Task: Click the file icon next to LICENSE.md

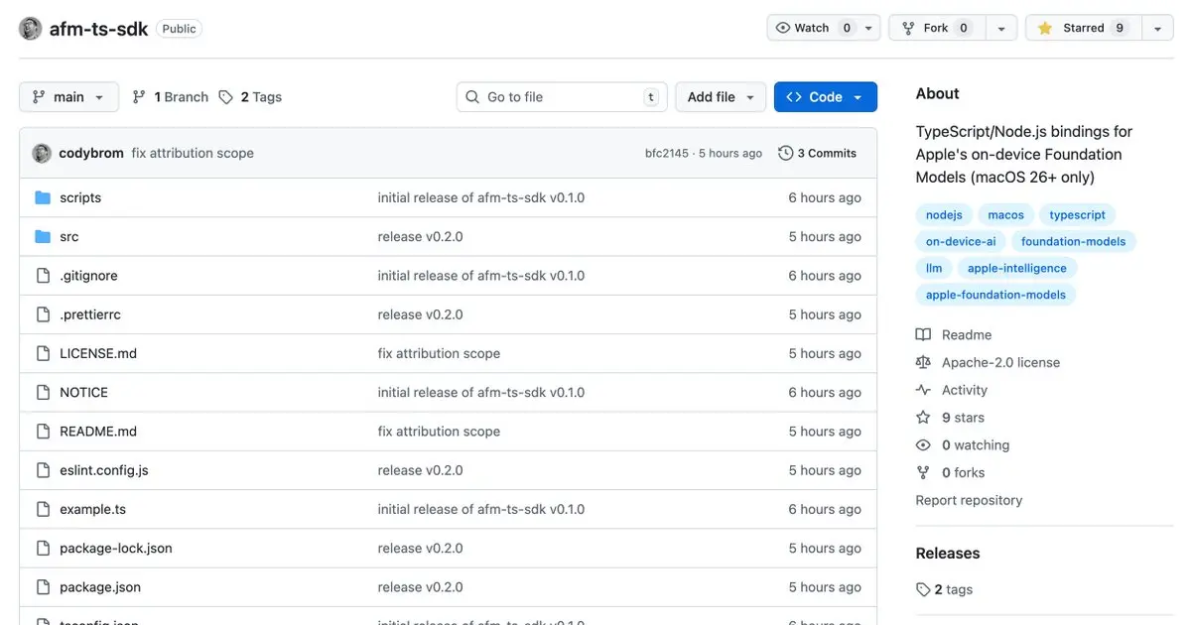Action: (x=43, y=353)
